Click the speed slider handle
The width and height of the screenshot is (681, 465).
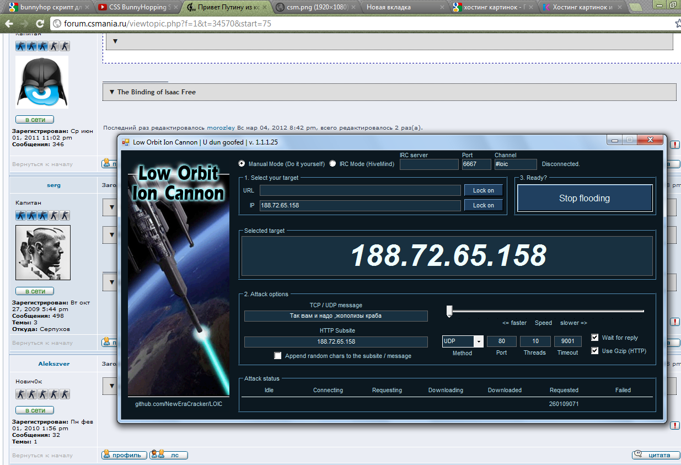(x=449, y=312)
